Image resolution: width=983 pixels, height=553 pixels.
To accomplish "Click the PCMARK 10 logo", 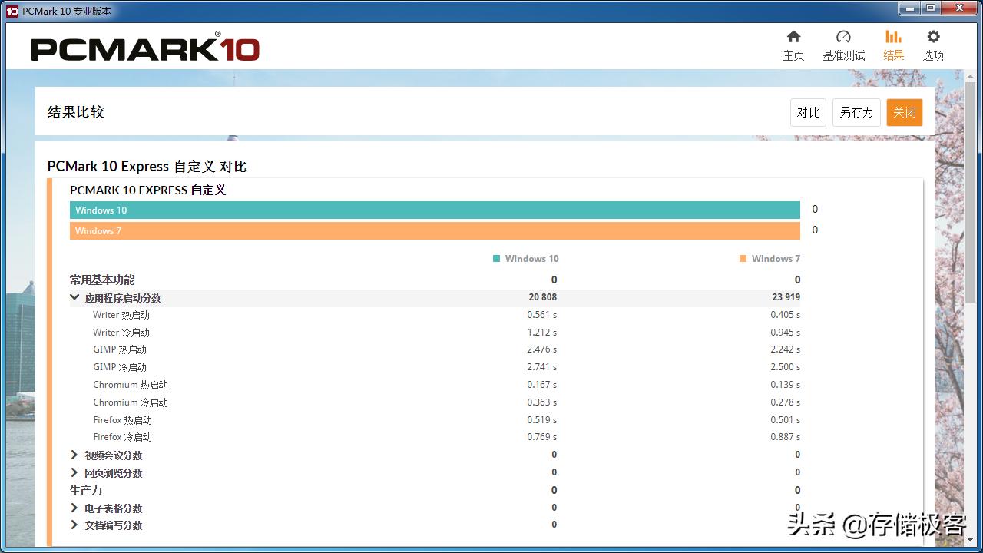I will click(144, 48).
